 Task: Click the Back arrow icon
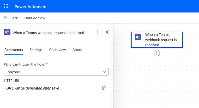[x=6, y=18]
